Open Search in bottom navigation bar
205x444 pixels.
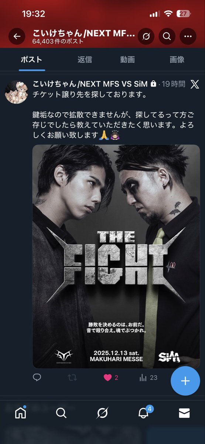pyautogui.click(x=61, y=413)
